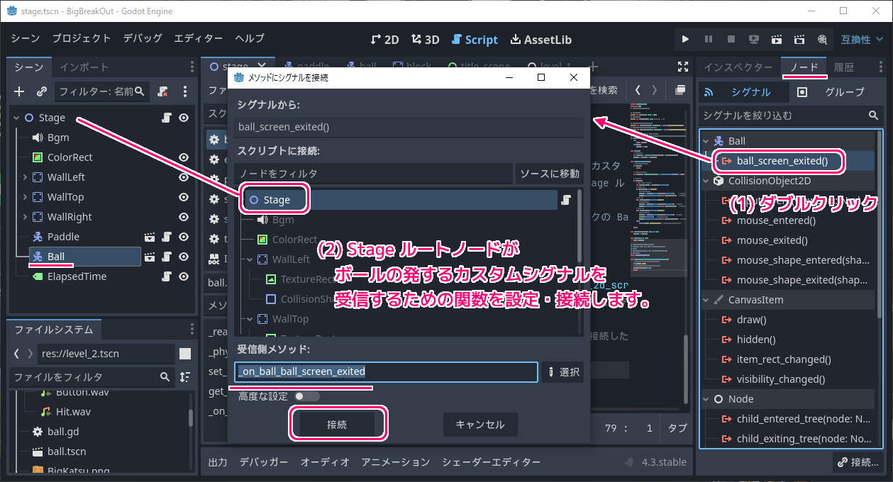Viewport: 893px width, 482px height.
Task: Switch to AssetLib workspace
Action: [540, 40]
